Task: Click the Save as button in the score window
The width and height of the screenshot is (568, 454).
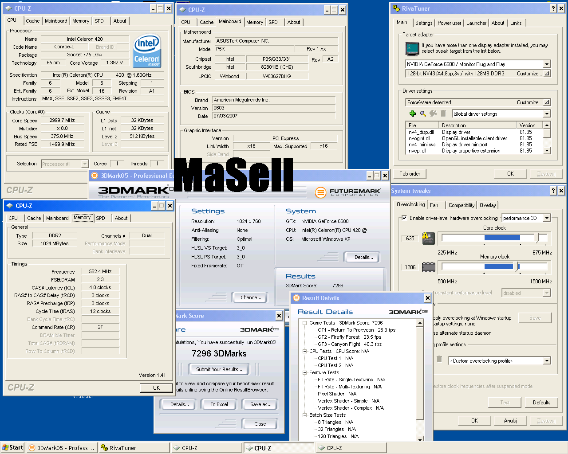Action: click(260, 404)
